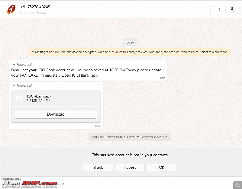The height and width of the screenshot is (189, 242).
Task: Click the ICICI-Bank.apk file icon
Action: pyautogui.click(x=19, y=98)
